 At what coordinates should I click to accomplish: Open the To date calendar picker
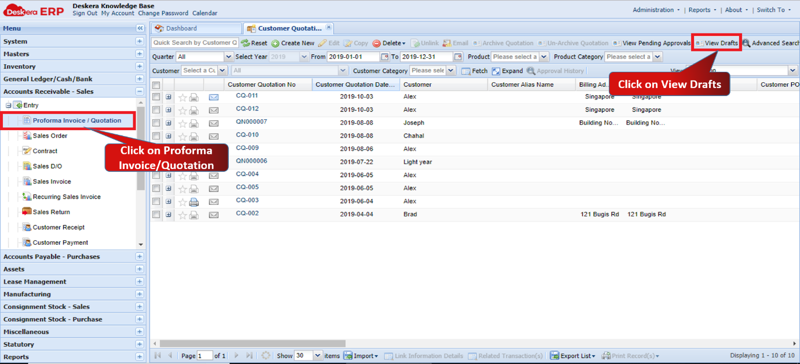pos(458,57)
